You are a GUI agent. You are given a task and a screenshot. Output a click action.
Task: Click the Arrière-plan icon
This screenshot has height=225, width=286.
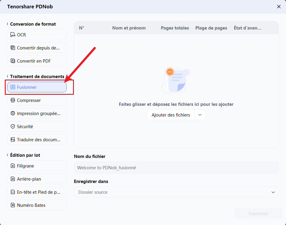click(x=13, y=179)
